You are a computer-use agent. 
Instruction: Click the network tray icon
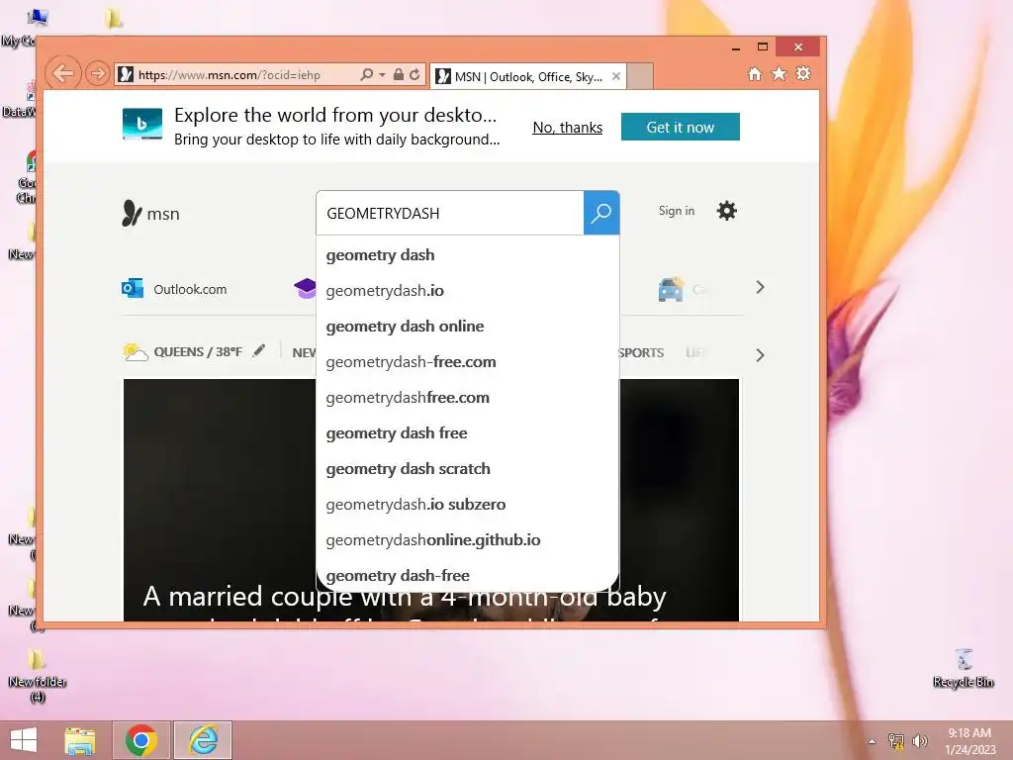(896, 741)
